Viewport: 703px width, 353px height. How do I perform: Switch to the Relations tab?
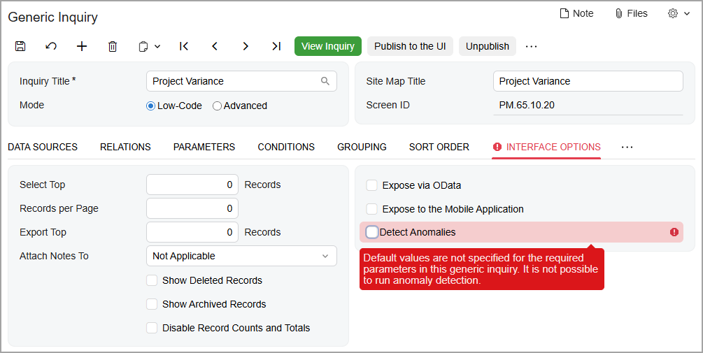[125, 147]
